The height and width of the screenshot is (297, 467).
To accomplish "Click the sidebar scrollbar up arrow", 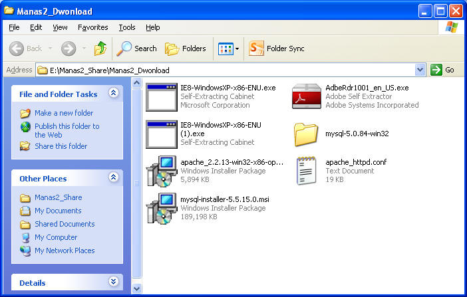I will (136, 83).
